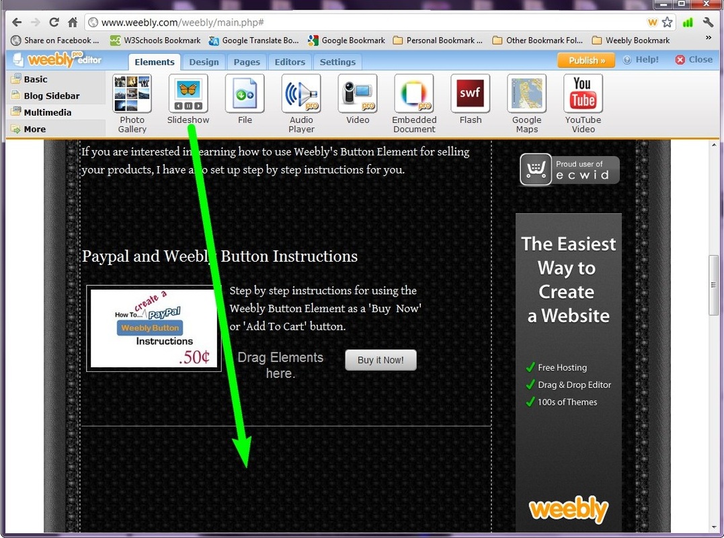Select the Blog Sidebar category
This screenshot has width=724, height=538.
coord(55,95)
